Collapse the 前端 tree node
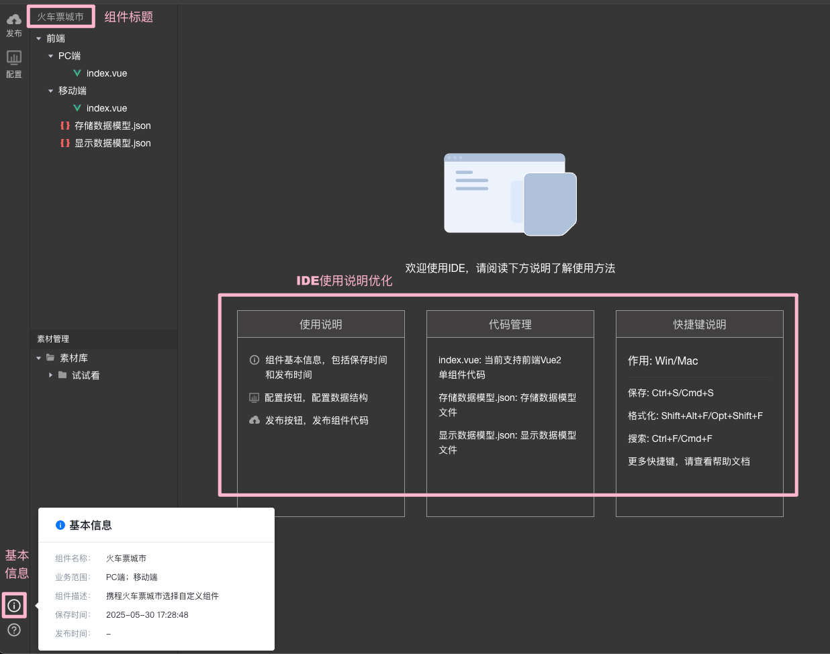The height and width of the screenshot is (654, 830). [x=39, y=39]
